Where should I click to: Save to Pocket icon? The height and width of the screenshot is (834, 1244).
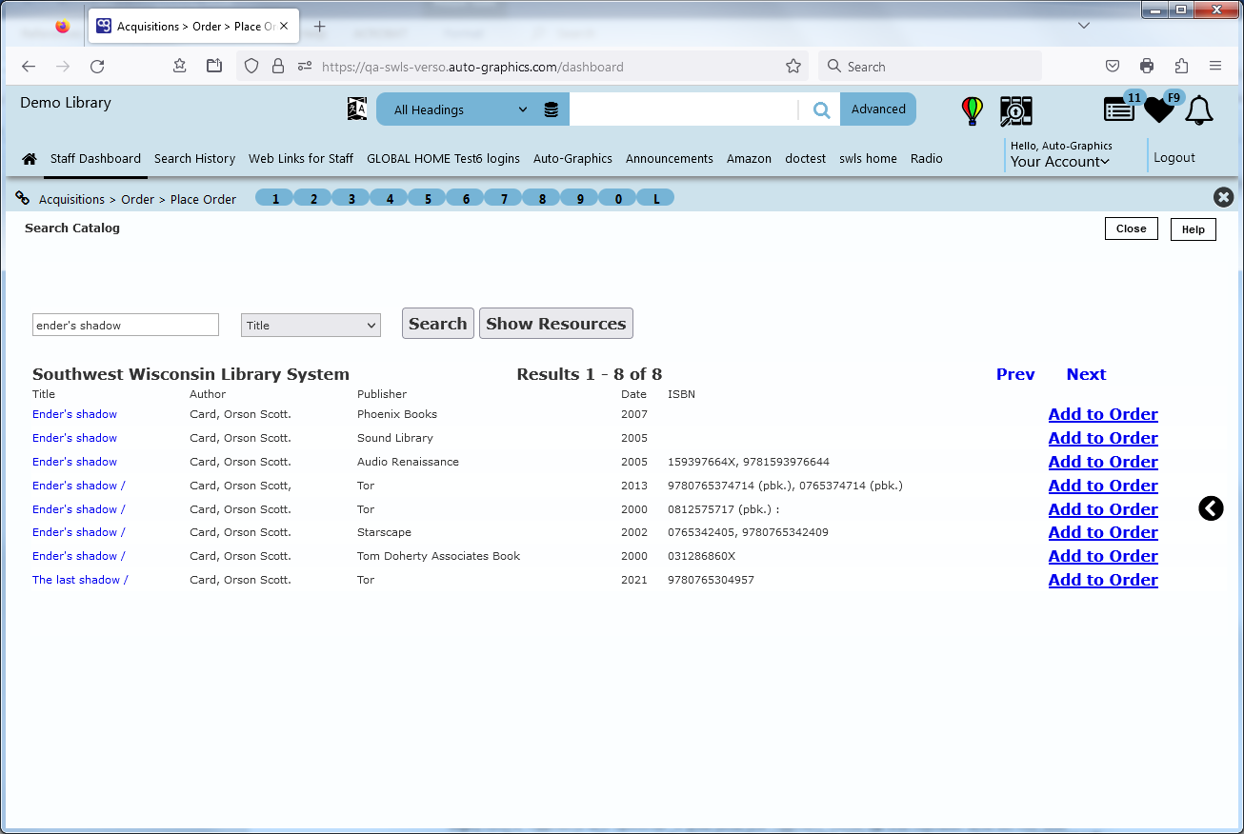(1113, 66)
